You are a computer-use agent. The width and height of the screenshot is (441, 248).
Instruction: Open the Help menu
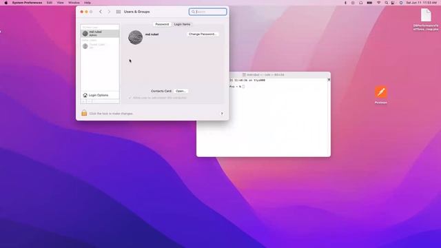[88, 3]
